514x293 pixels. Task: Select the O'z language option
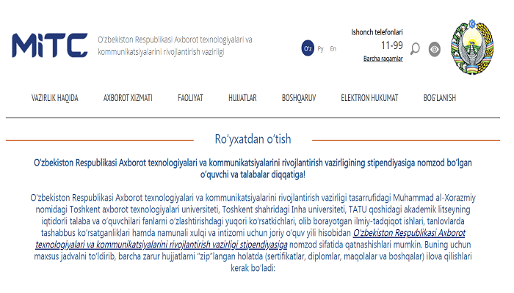click(x=308, y=49)
